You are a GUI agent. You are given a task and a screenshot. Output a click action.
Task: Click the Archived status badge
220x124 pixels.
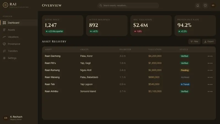[185, 77]
